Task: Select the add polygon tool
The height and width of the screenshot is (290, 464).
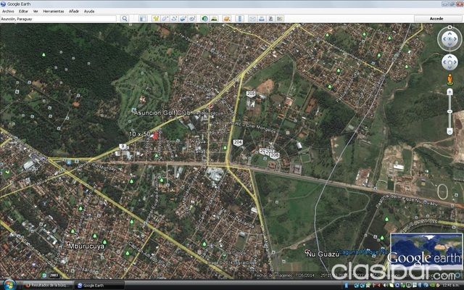Action: [x=165, y=19]
